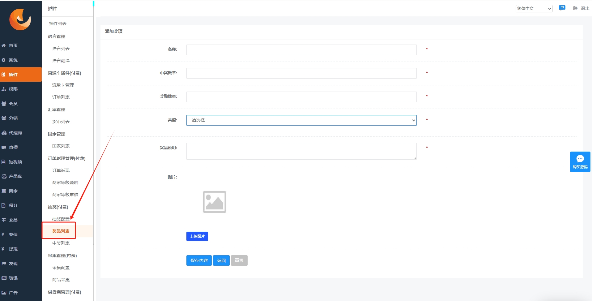Click the 上传图片 button
The width and height of the screenshot is (592, 301).
tap(197, 236)
